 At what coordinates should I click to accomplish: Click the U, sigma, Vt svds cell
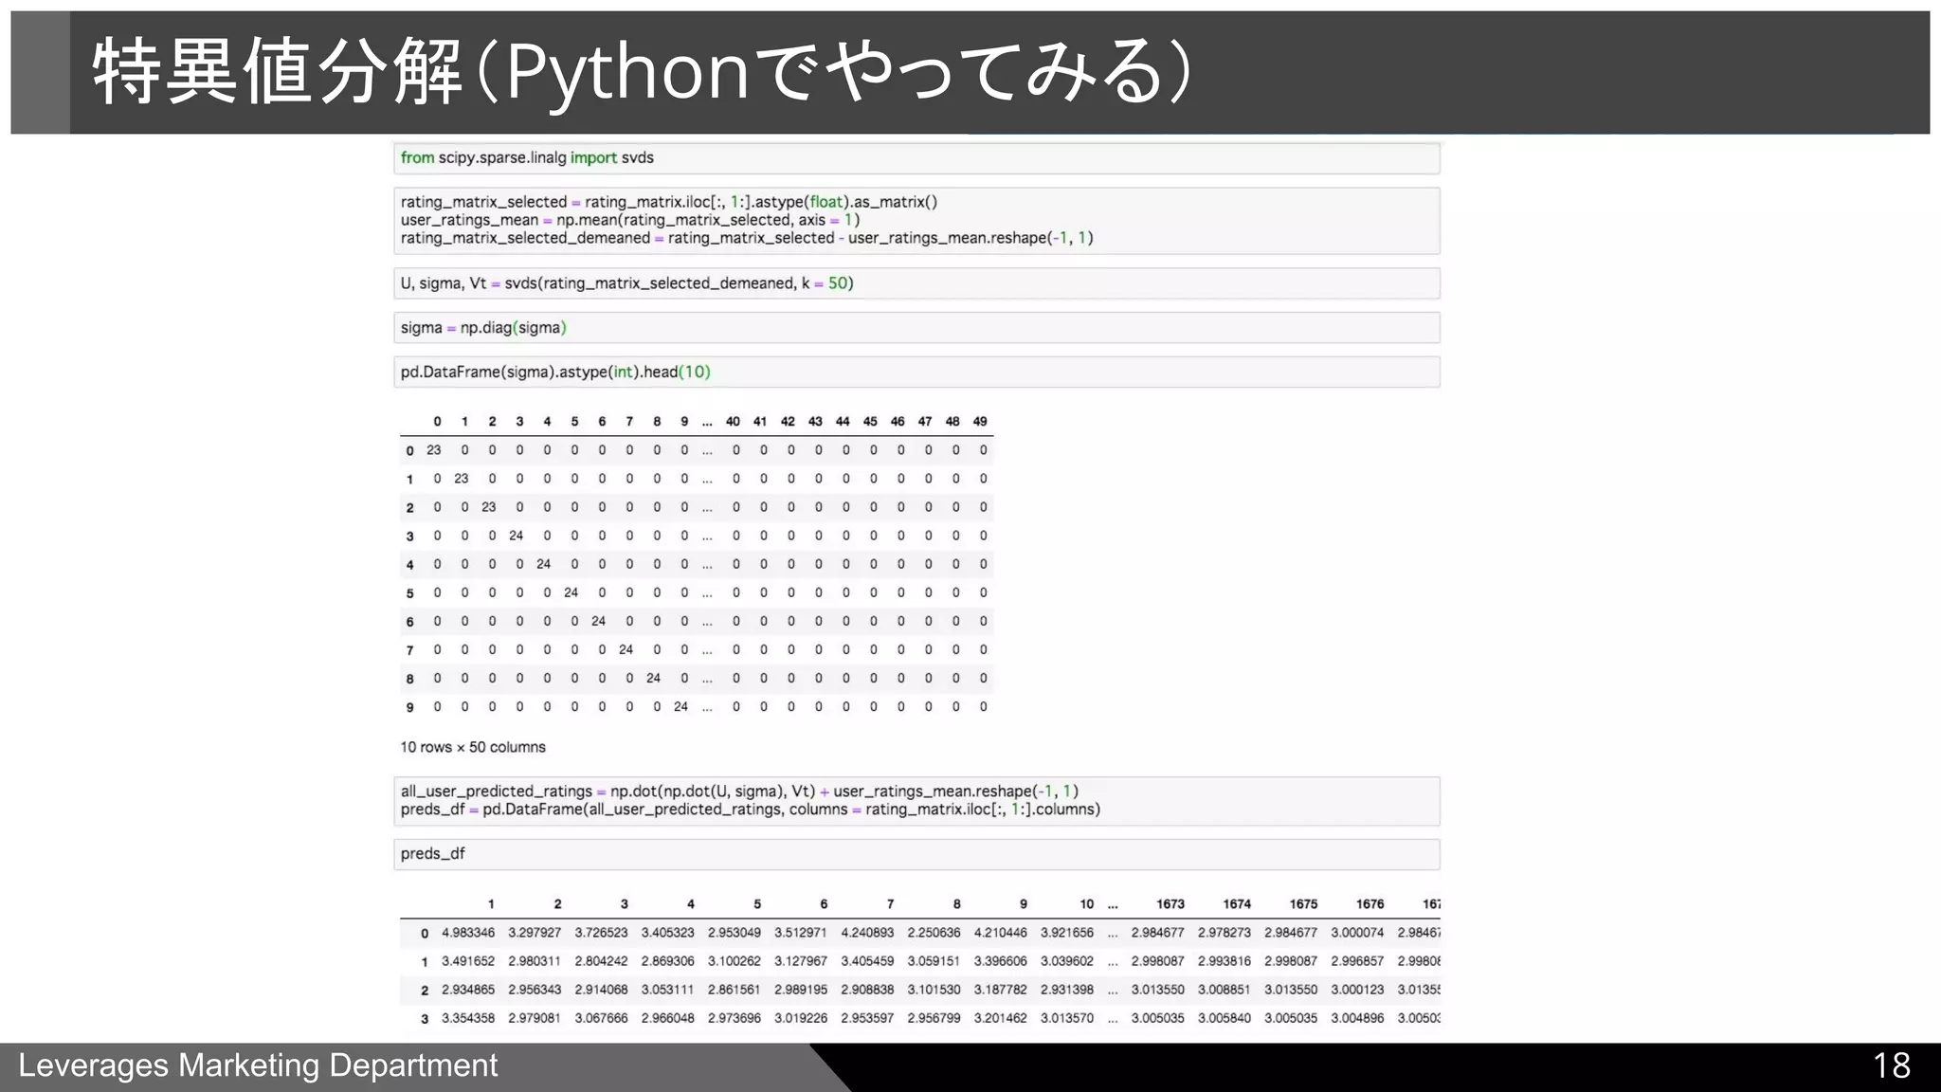[x=916, y=283]
